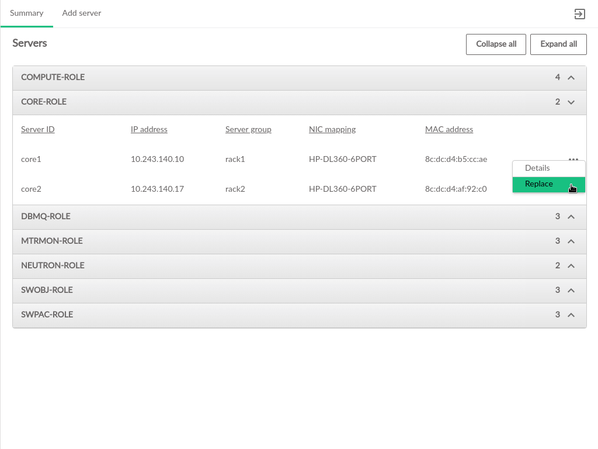Sort by IP address column header
The height and width of the screenshot is (449, 598).
point(149,130)
